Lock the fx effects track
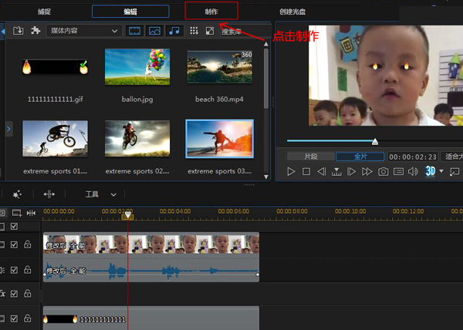The width and height of the screenshot is (463, 330). (28, 293)
